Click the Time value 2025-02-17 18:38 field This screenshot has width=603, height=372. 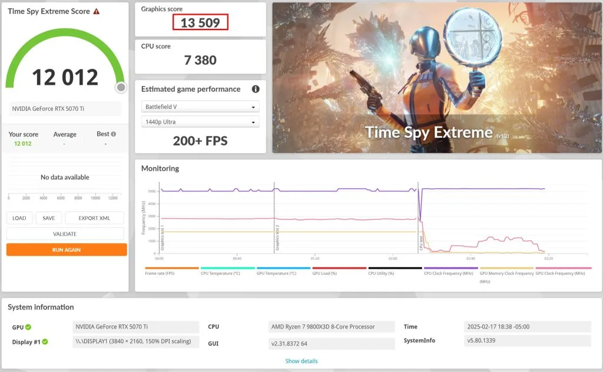click(x=527, y=327)
